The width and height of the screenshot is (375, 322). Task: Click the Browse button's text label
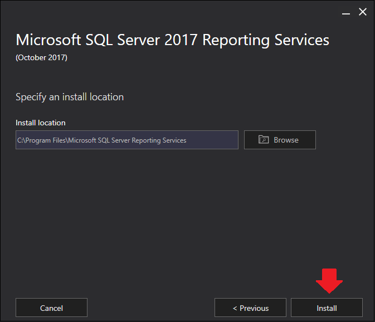pos(286,140)
